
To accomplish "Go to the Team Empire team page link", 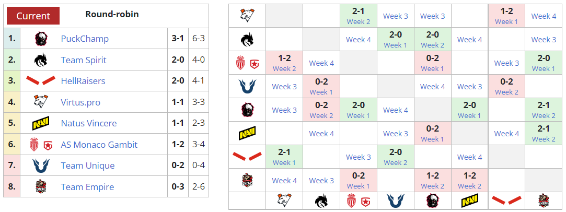I will (87, 187).
